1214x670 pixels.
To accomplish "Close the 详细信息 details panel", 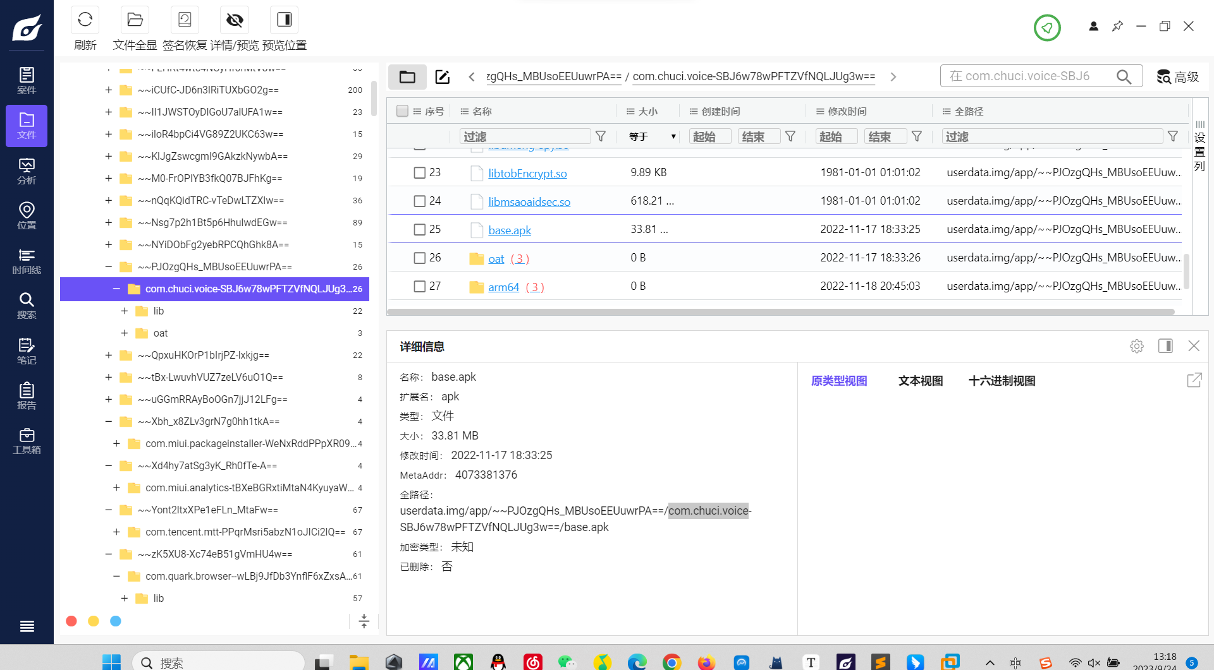I will (1194, 346).
